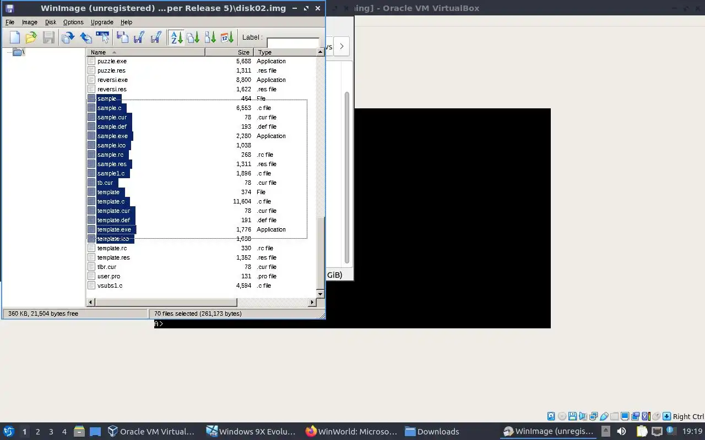The height and width of the screenshot is (440, 705).
Task: Click the Name column header
Action: 146,52
